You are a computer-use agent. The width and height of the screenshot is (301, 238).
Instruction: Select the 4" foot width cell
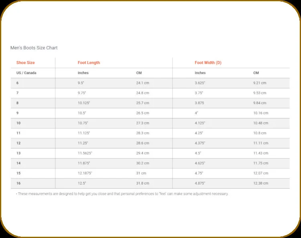(196, 113)
